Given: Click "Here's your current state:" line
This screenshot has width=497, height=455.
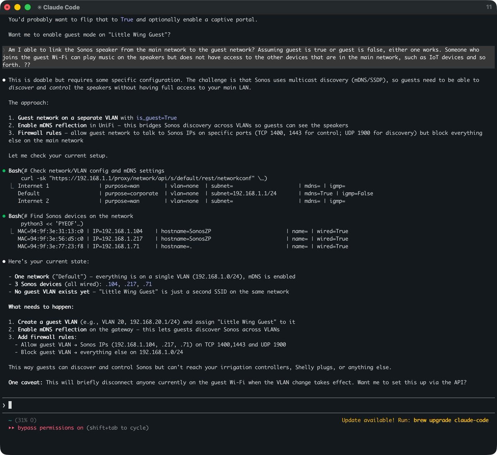Looking at the screenshot, I should (49, 261).
